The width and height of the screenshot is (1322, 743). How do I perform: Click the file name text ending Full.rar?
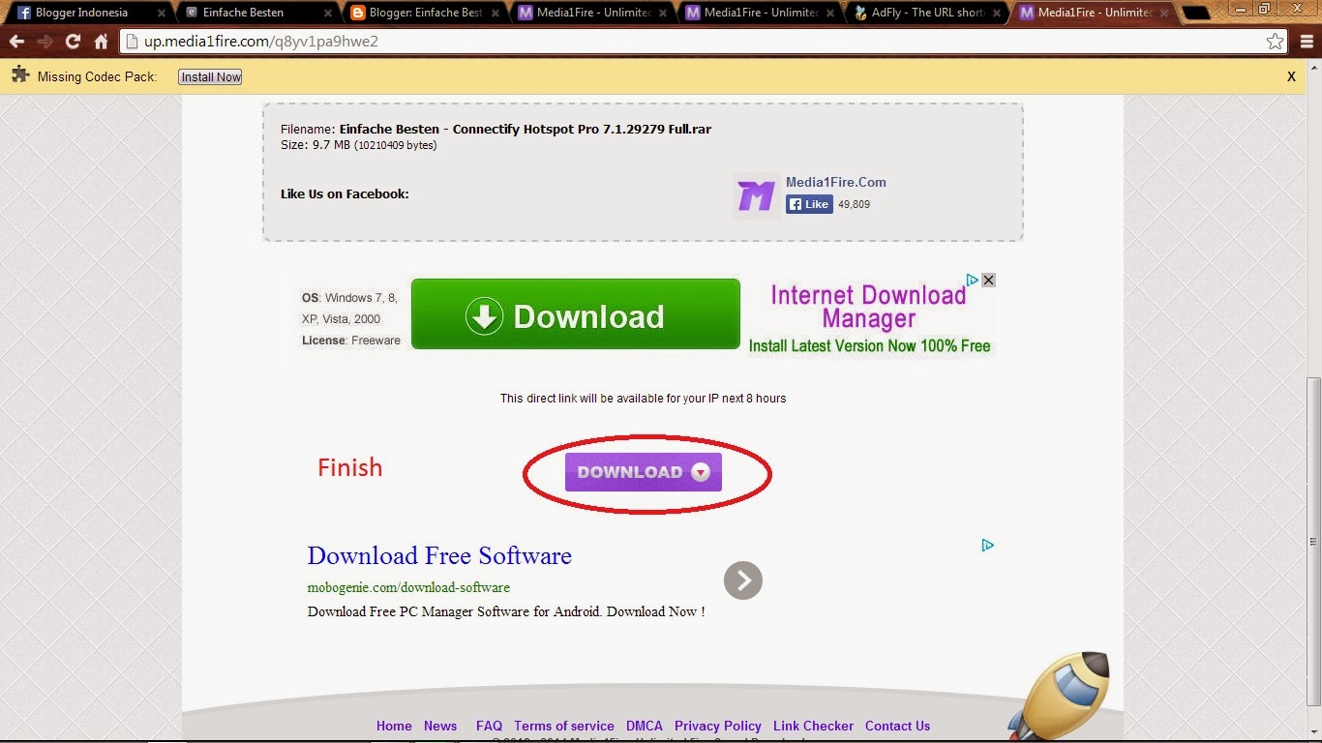(x=526, y=129)
